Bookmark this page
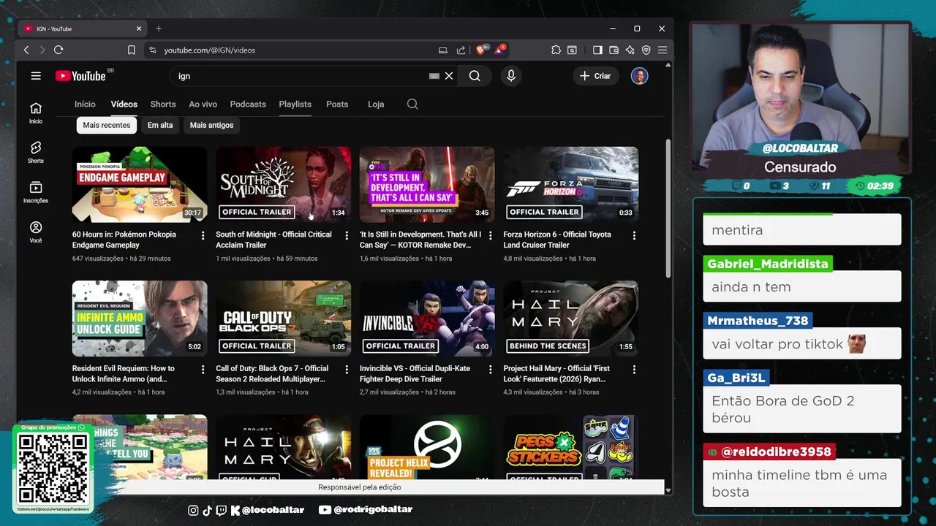The image size is (936, 526). (x=132, y=50)
